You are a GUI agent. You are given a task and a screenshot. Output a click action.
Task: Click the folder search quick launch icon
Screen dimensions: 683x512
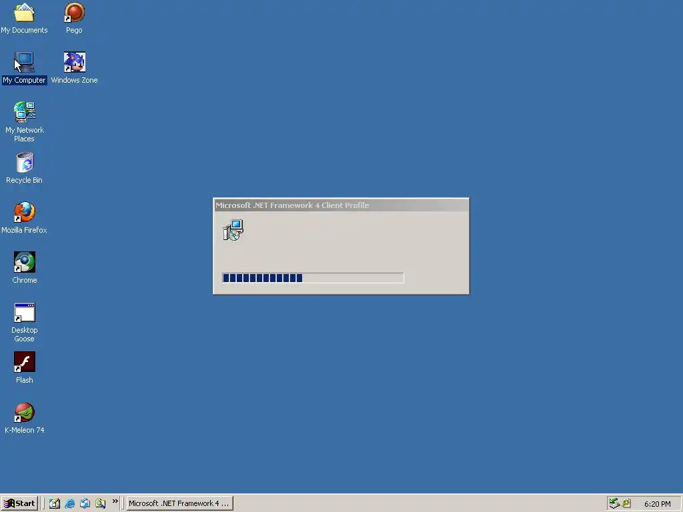click(101, 503)
